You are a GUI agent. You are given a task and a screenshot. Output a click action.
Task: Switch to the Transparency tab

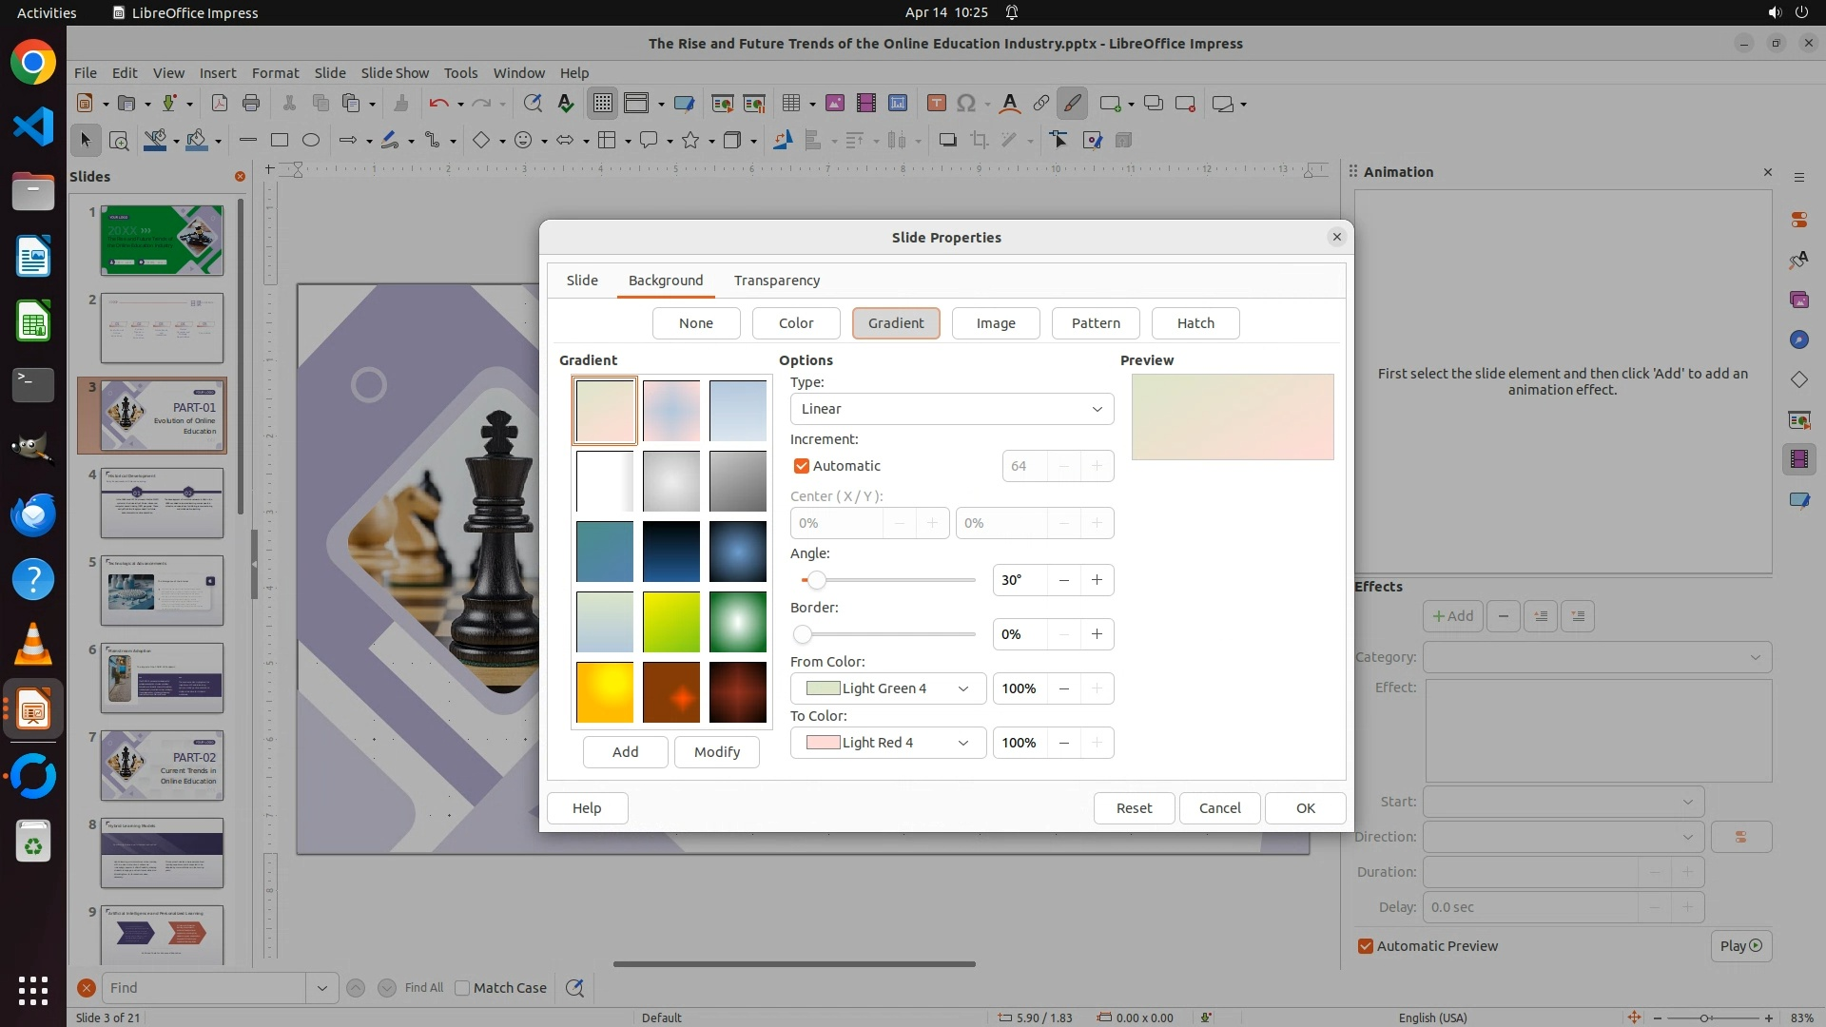pos(776,281)
